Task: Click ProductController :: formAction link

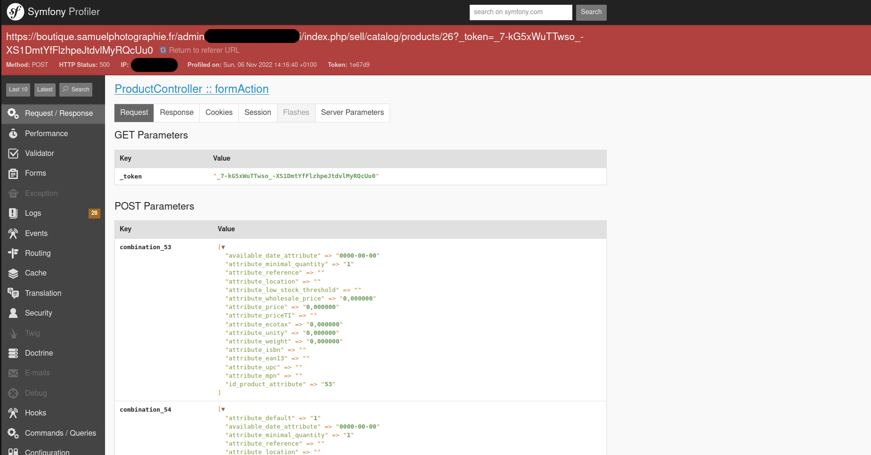Action: (x=192, y=89)
